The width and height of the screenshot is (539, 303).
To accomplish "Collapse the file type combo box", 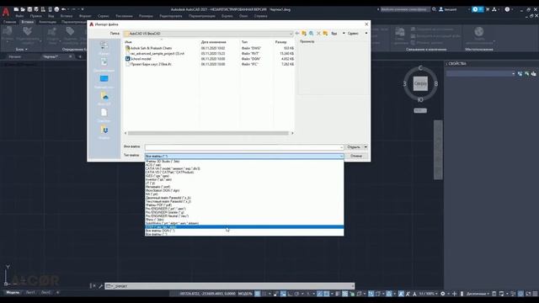I will tap(341, 157).
